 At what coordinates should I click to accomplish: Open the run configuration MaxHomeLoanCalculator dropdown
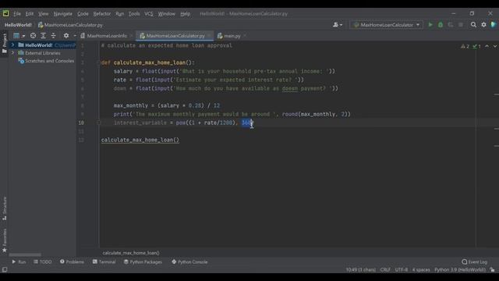pyautogui.click(x=387, y=25)
